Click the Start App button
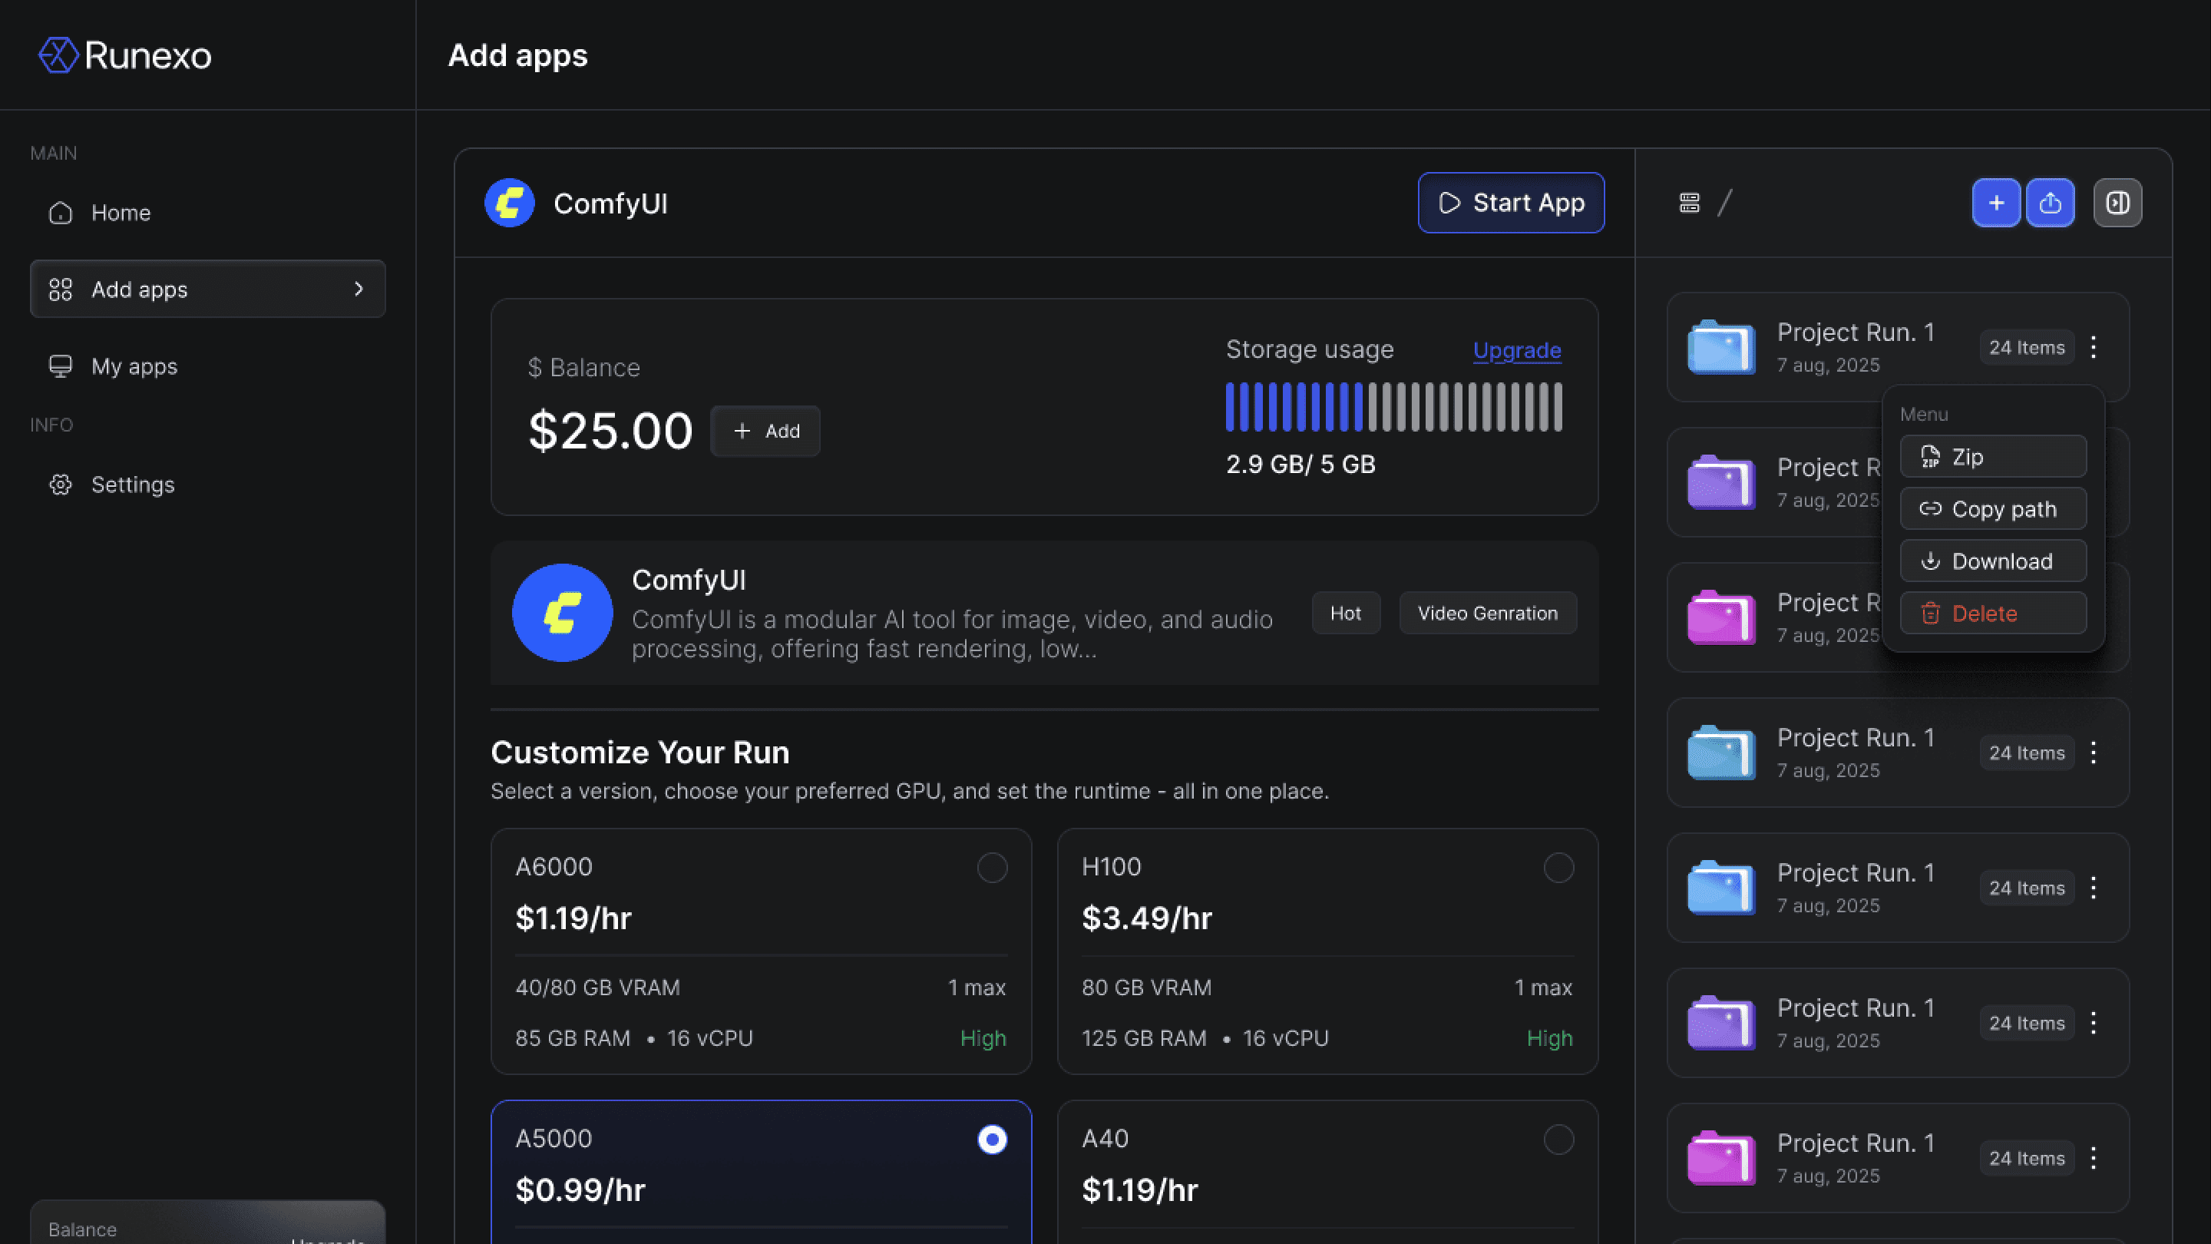Viewport: 2211px width, 1244px height. (1511, 203)
